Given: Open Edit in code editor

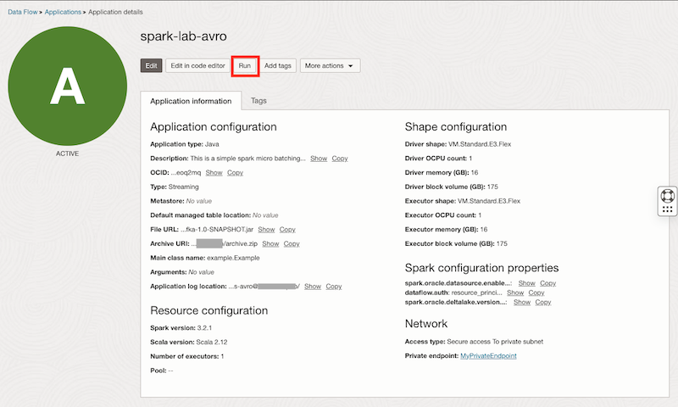Looking at the screenshot, I should tap(197, 66).
